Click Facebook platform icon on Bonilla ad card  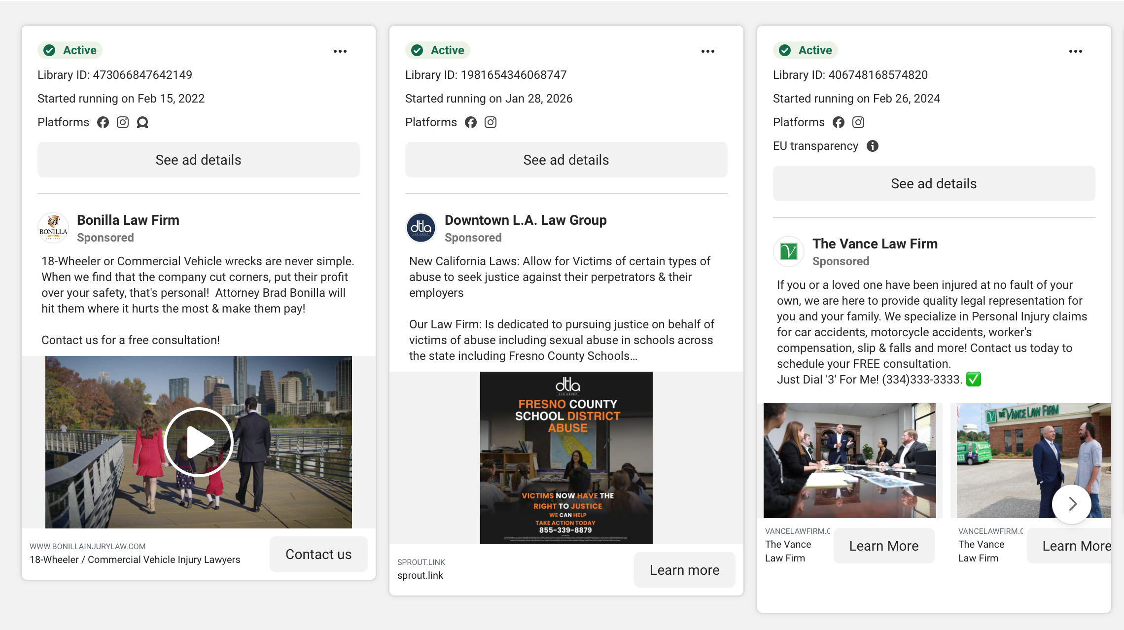pos(103,122)
